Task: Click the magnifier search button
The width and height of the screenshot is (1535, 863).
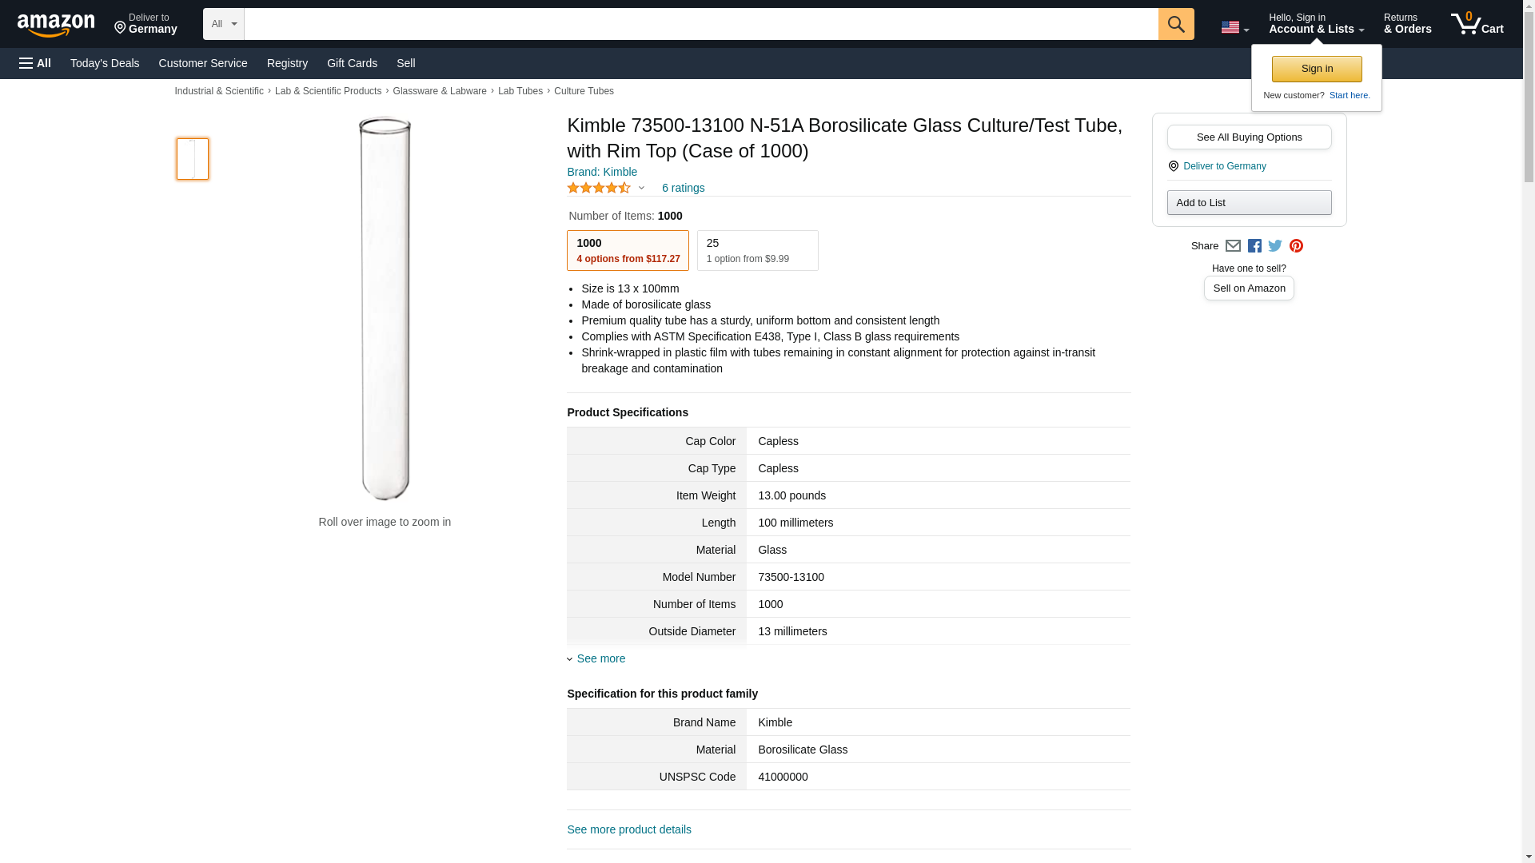Action: click(x=1175, y=24)
